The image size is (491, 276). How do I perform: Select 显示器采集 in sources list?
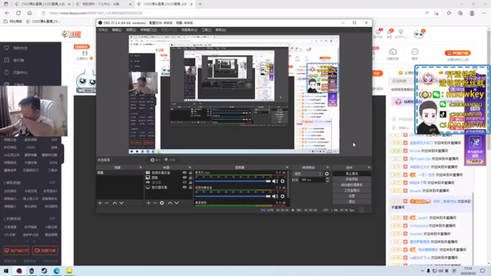[x=160, y=187]
